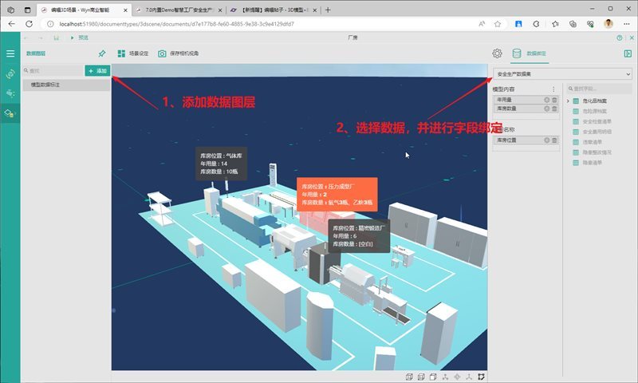Delete the 库房数量 field

554,109
